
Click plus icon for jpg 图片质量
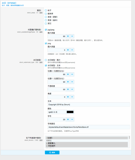pos(68,36)
